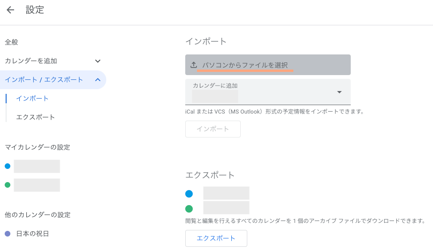Click purple dot beside 日本の祝日
This screenshot has height=252, width=433.
point(7,234)
